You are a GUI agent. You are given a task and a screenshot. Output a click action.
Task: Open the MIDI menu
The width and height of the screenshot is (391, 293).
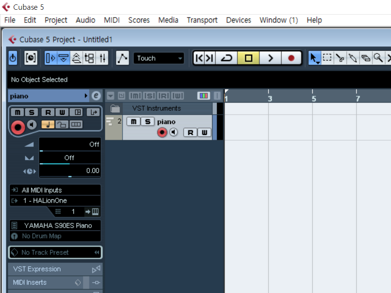[112, 20]
